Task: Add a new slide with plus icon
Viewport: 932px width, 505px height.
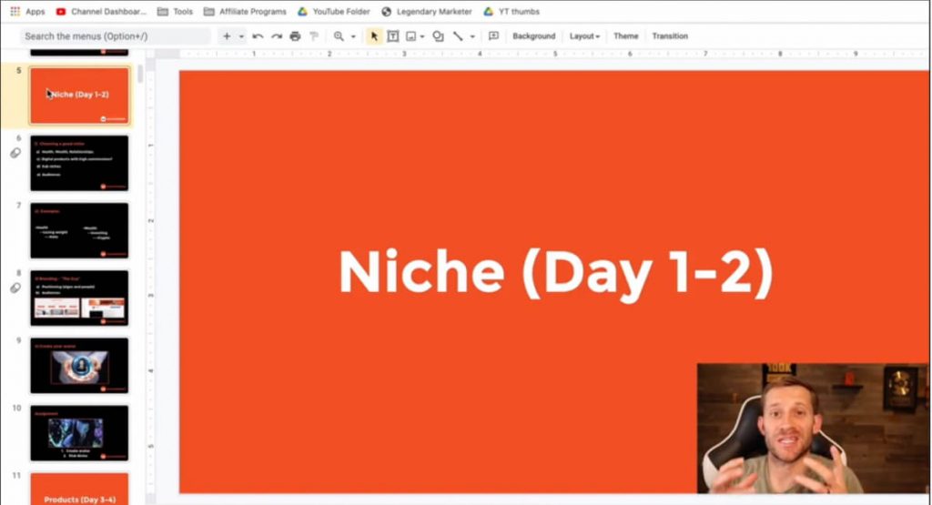Action: (x=227, y=36)
